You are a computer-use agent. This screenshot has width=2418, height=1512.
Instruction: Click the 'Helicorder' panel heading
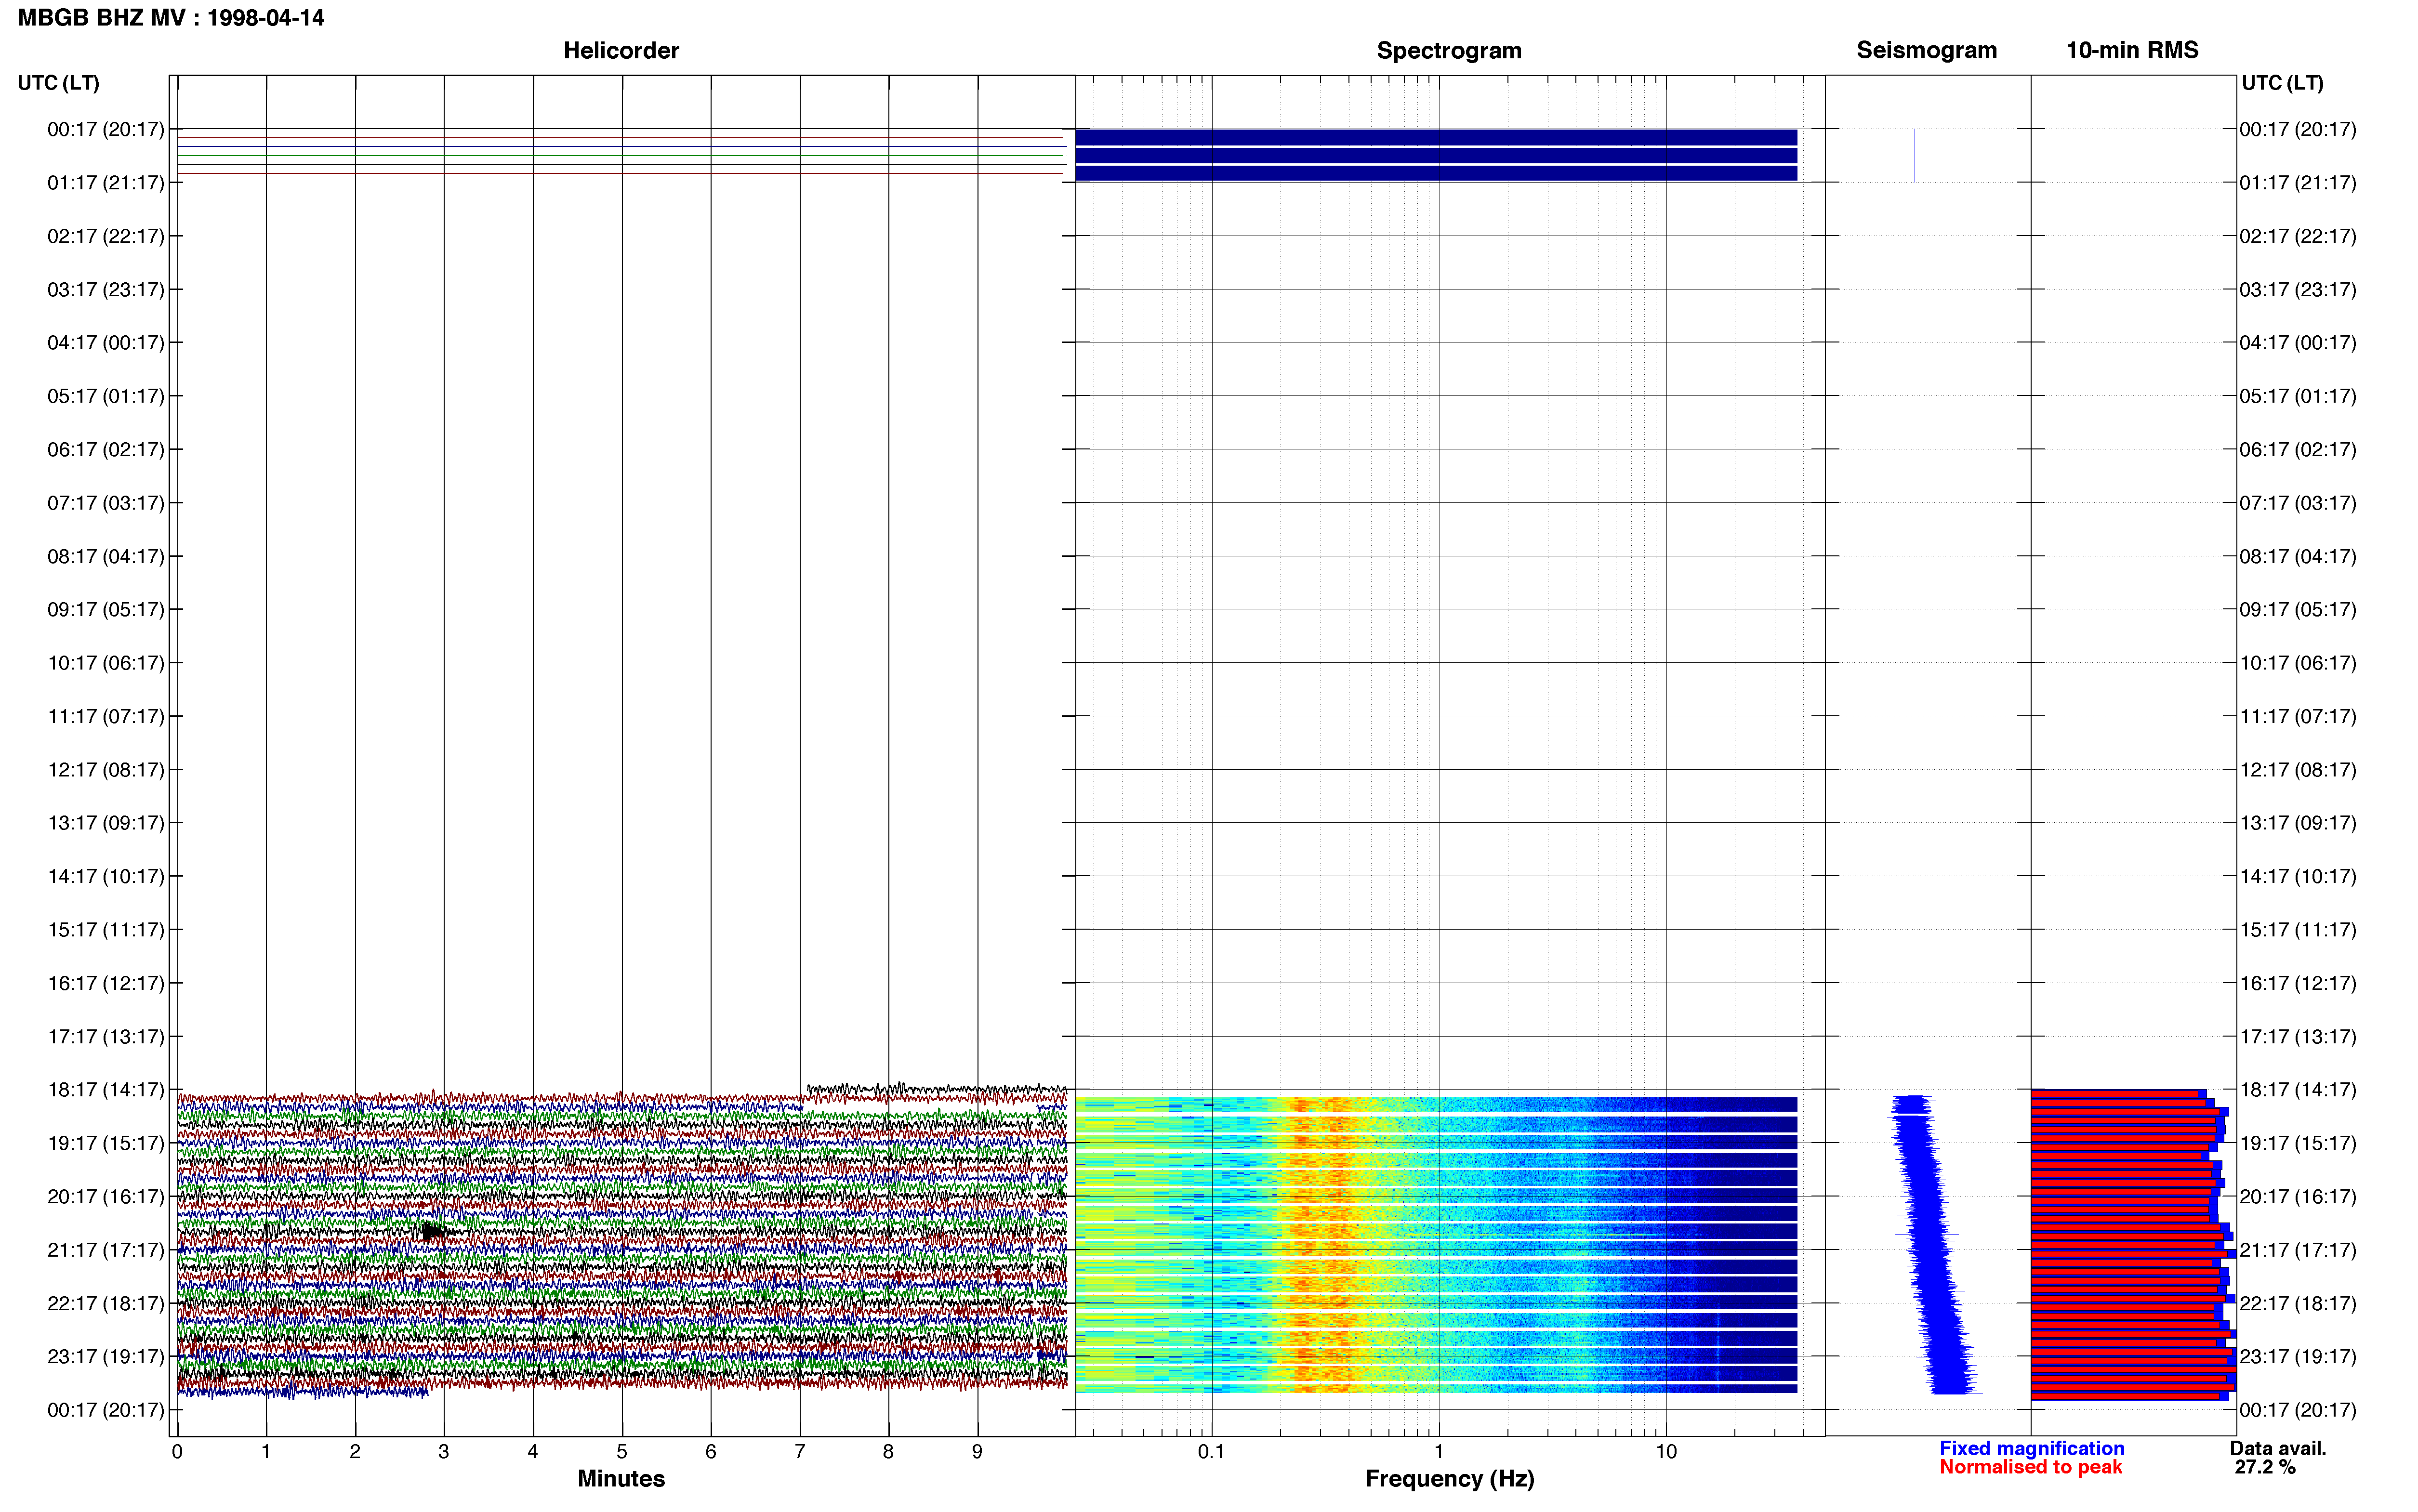click(x=621, y=50)
